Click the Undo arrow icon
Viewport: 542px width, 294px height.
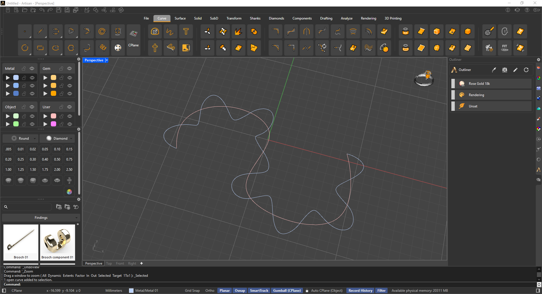(x=42, y=10)
